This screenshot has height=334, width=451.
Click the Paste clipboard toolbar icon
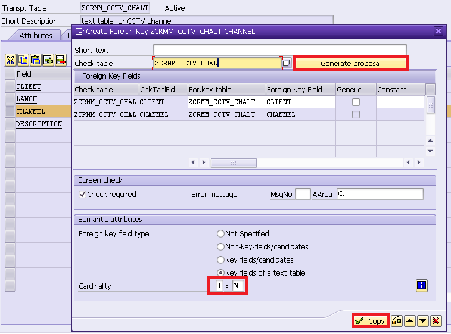click(x=36, y=60)
